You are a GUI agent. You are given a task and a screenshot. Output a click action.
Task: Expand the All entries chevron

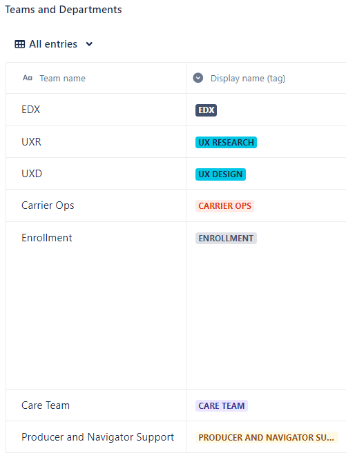(89, 44)
